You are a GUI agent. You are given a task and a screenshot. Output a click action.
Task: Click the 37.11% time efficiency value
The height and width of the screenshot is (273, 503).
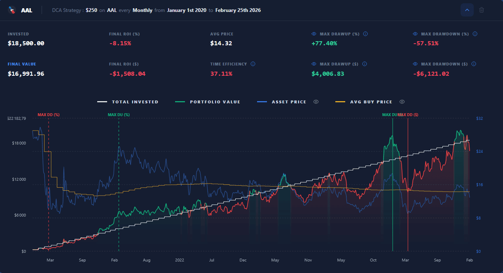(221, 74)
